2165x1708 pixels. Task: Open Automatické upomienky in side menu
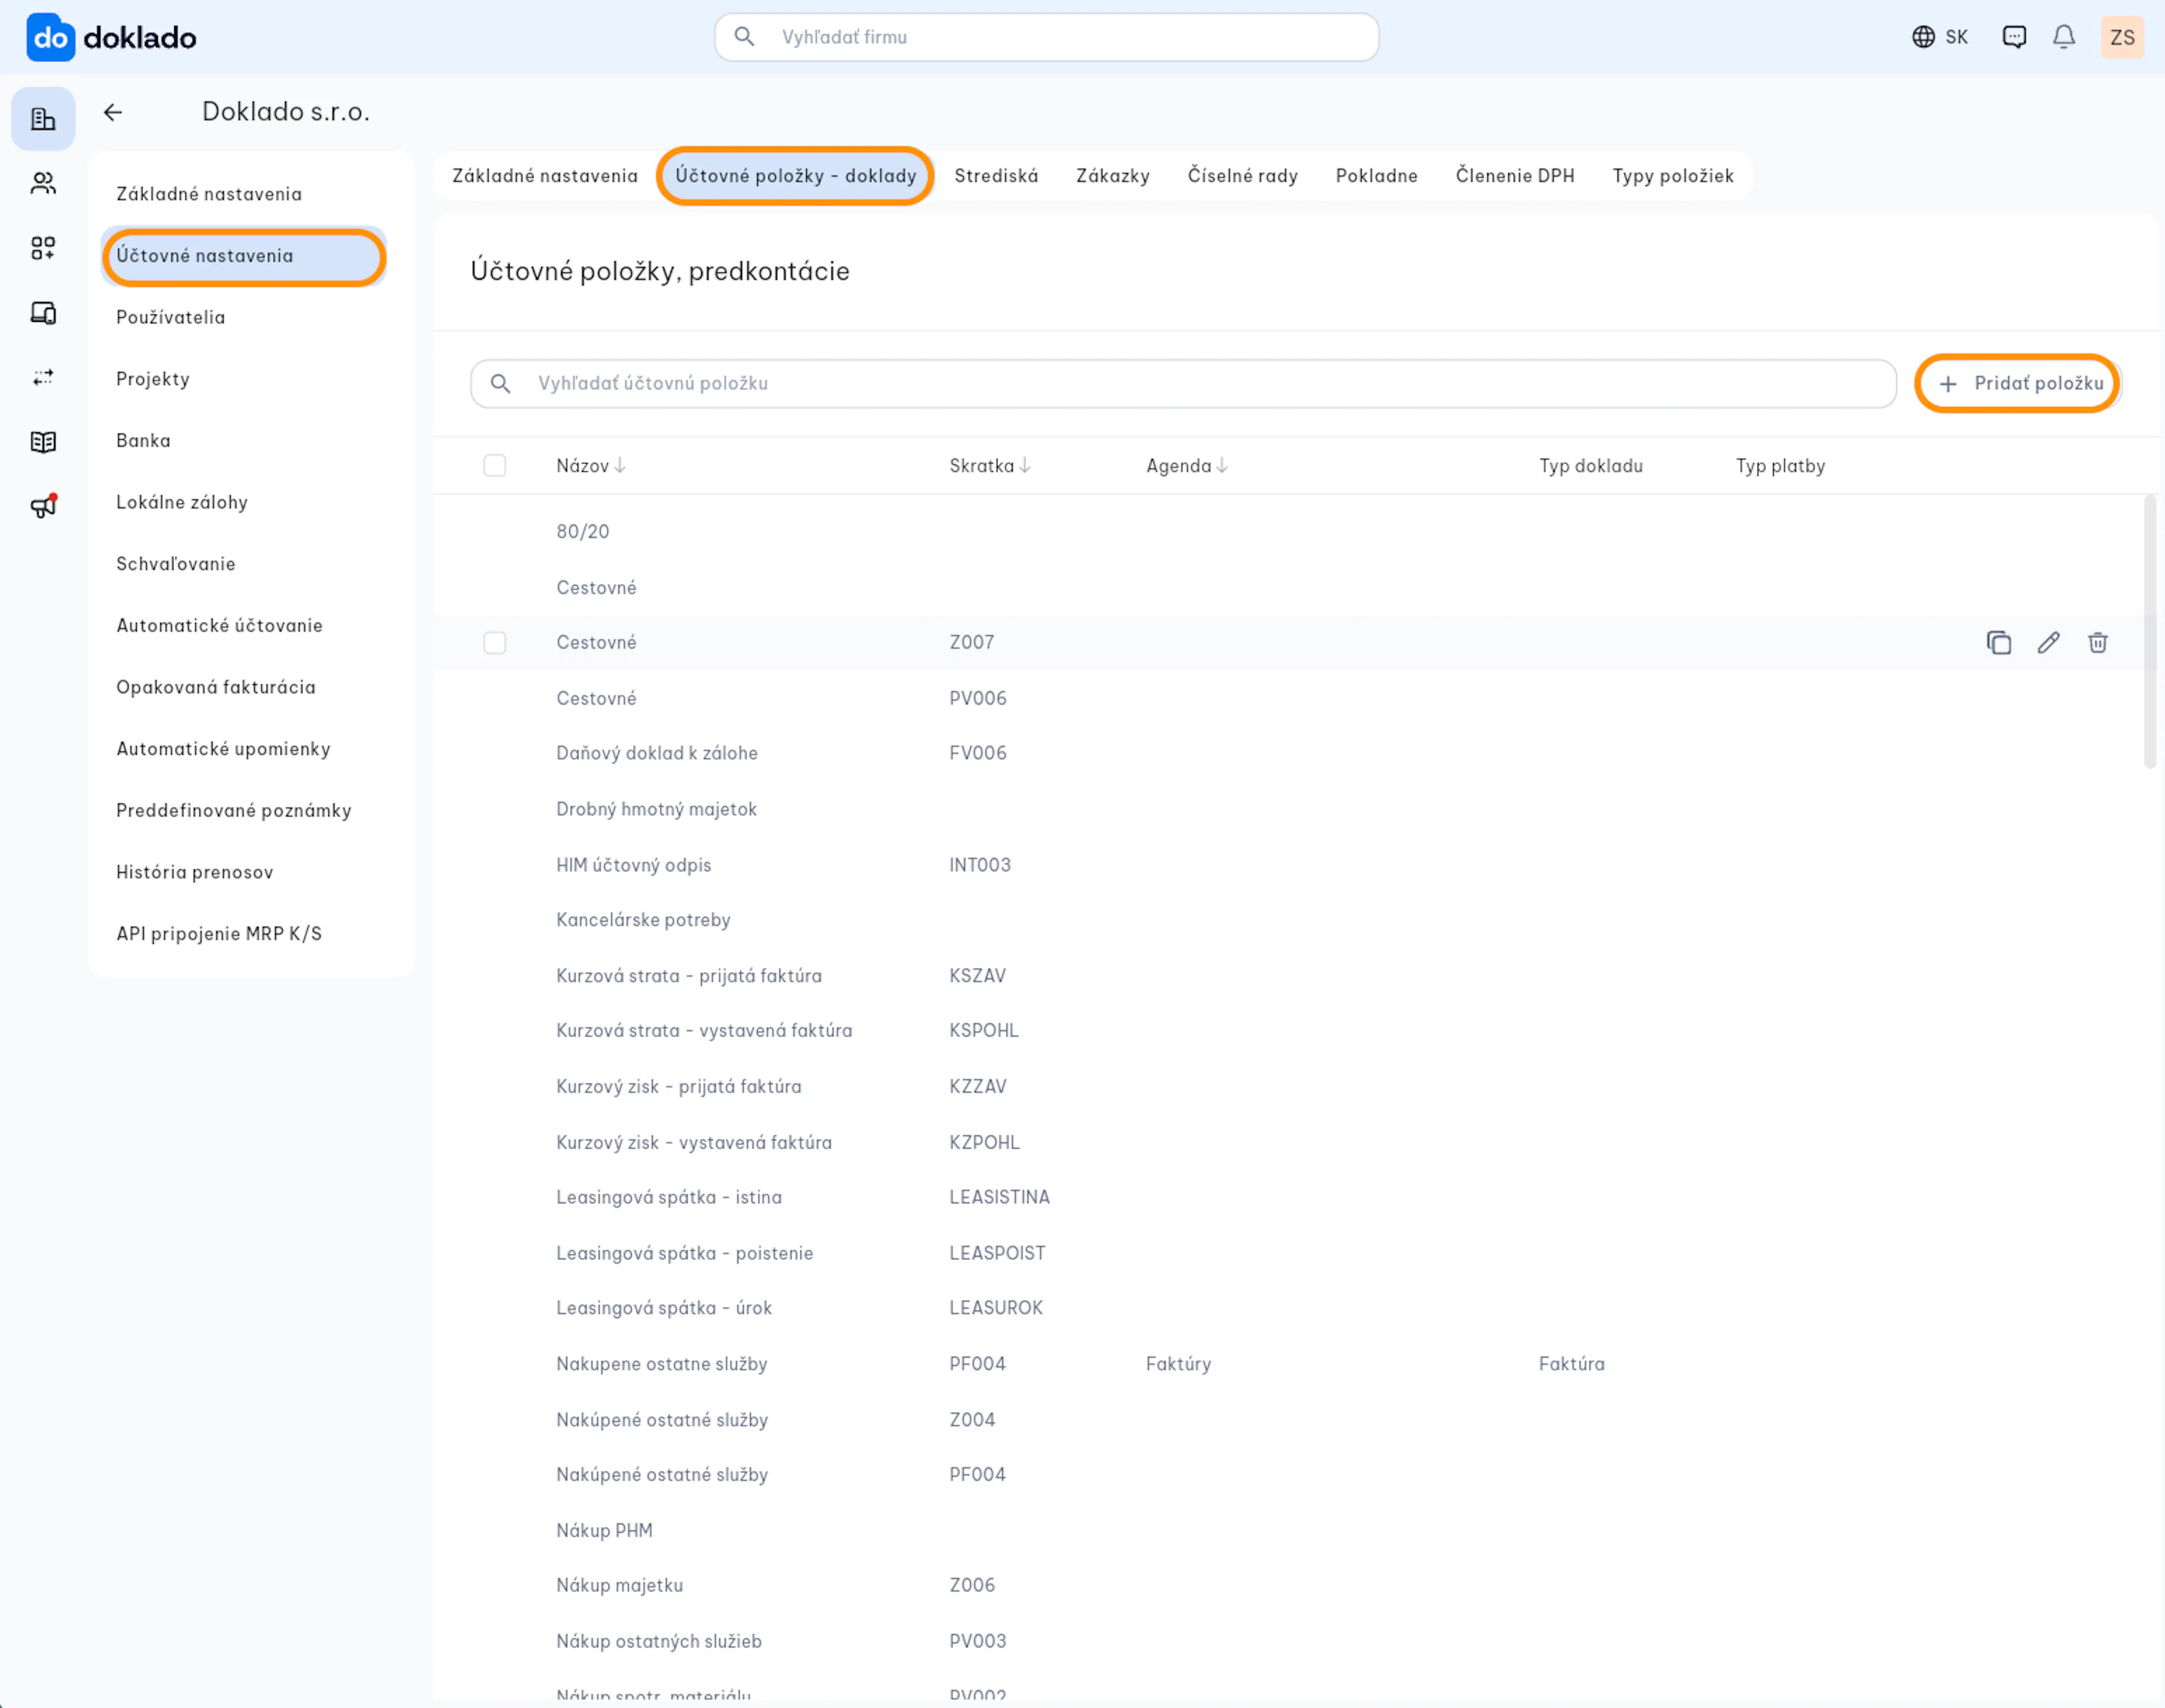pos(244,749)
